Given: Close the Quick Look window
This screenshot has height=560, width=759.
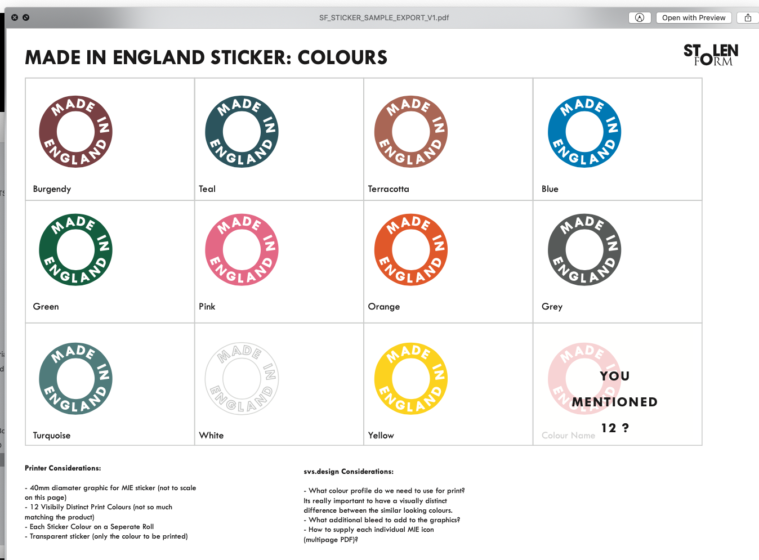Looking at the screenshot, I should pyautogui.click(x=15, y=17).
